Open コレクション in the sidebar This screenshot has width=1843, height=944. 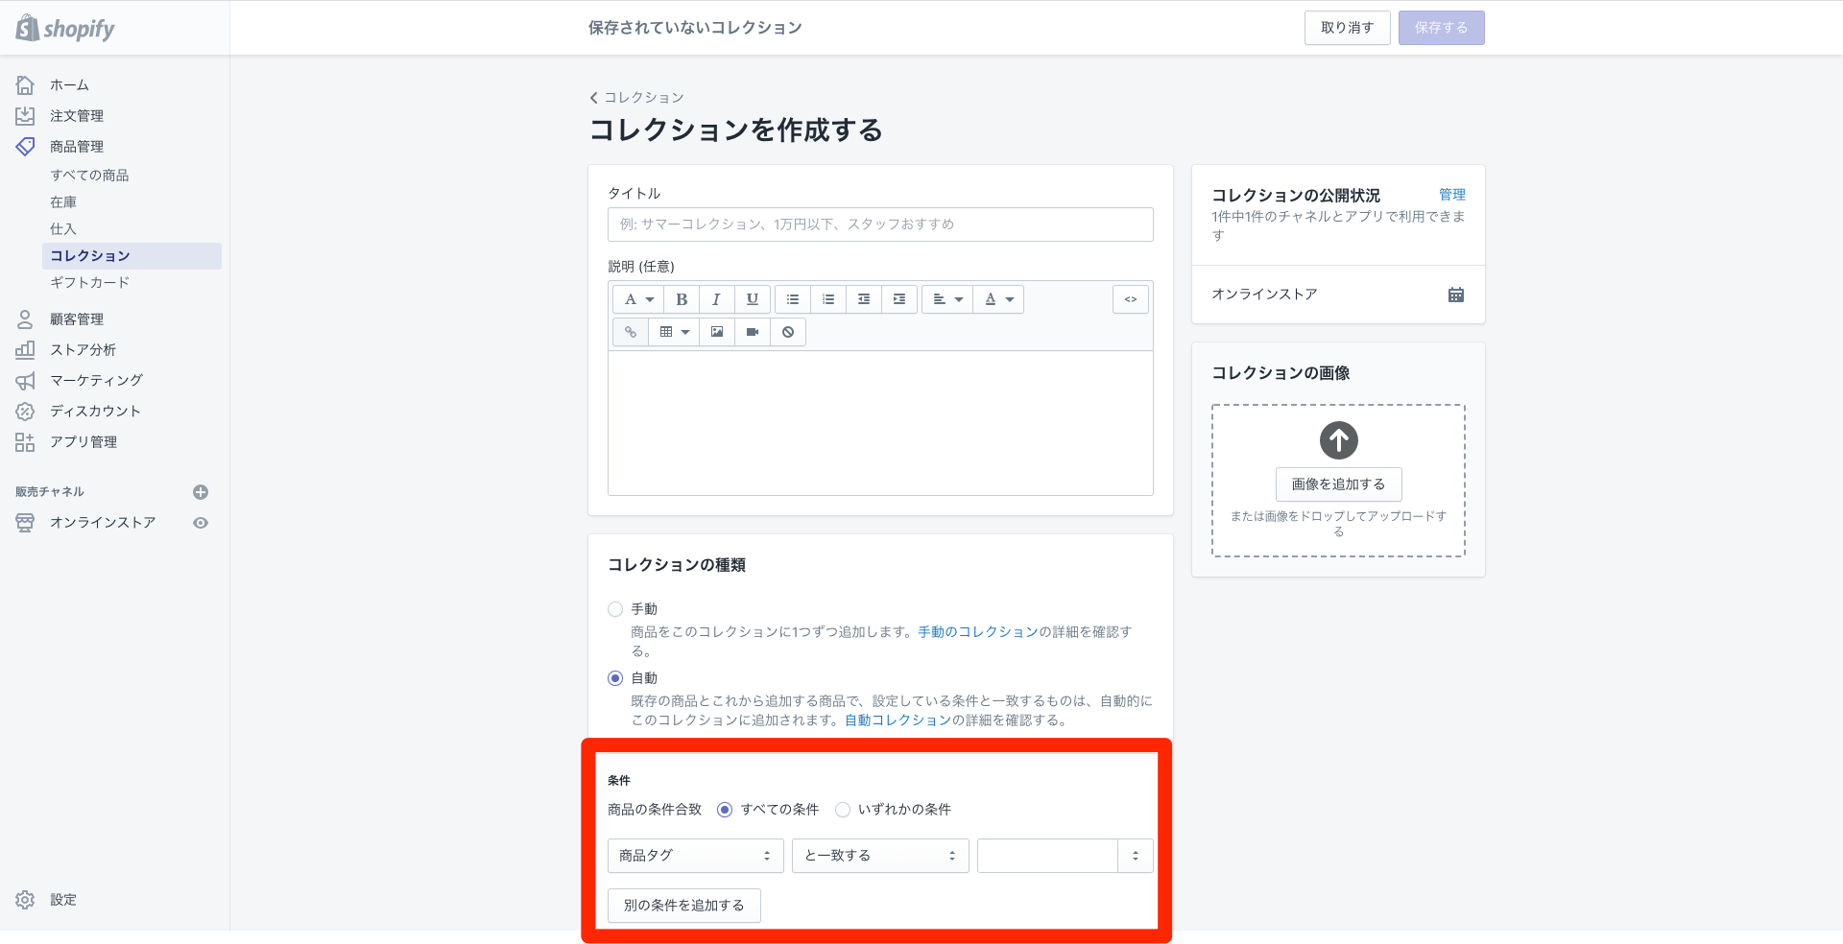[x=90, y=255]
